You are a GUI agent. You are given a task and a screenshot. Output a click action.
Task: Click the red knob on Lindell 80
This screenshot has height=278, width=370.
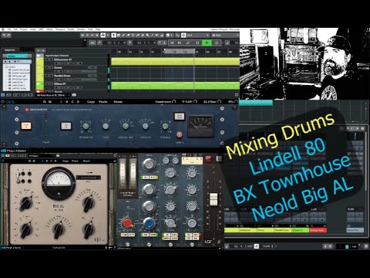point(128,223)
